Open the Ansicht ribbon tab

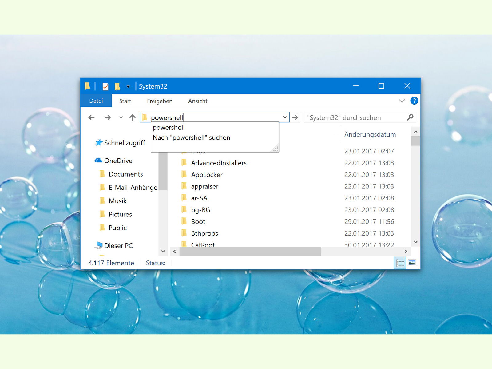pos(198,101)
